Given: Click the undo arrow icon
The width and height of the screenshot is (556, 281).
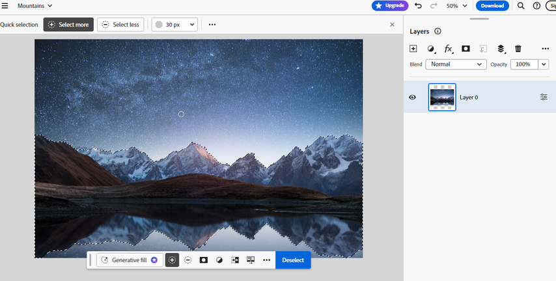Looking at the screenshot, I should (x=418, y=6).
